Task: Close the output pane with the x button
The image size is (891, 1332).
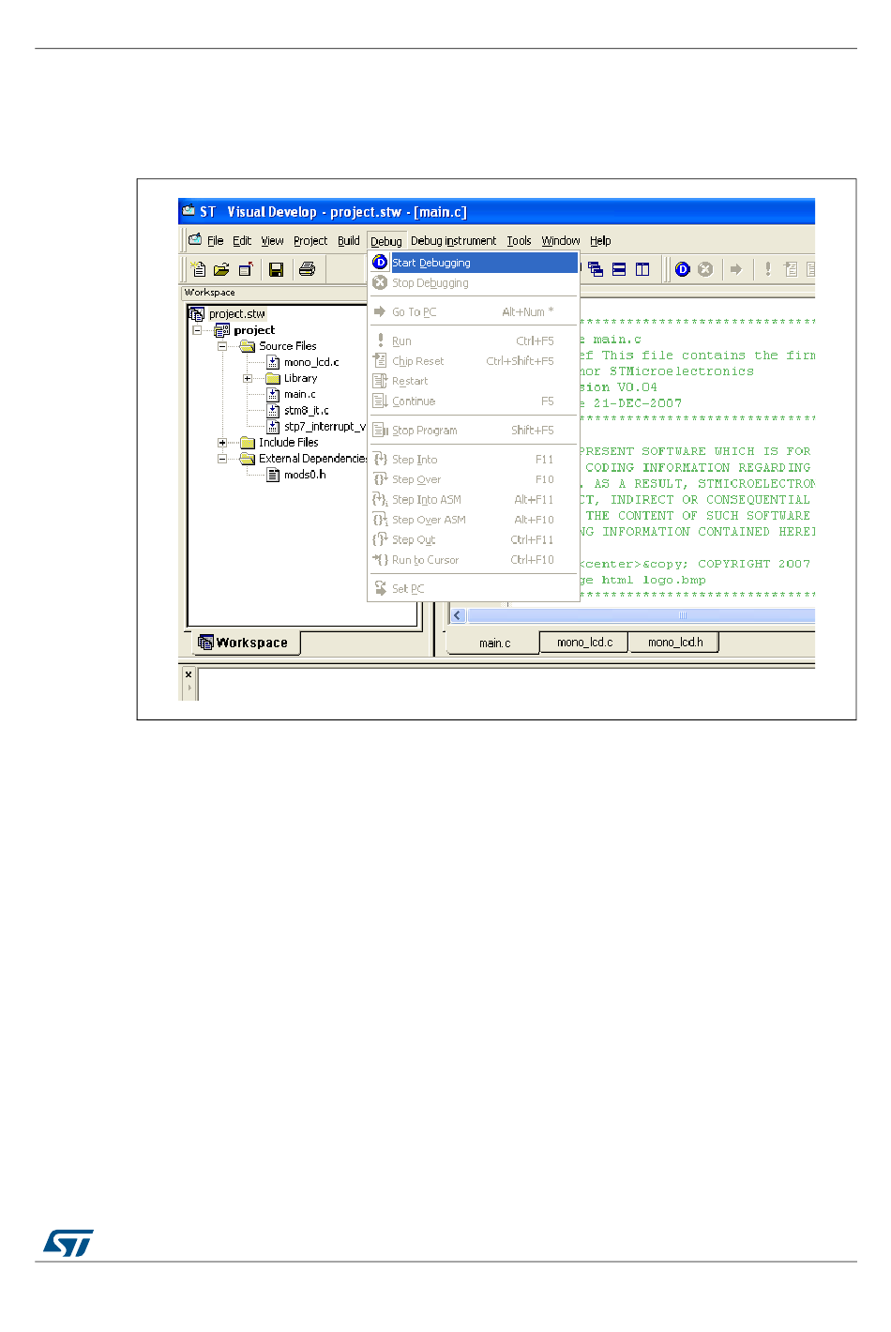Action: [x=189, y=674]
